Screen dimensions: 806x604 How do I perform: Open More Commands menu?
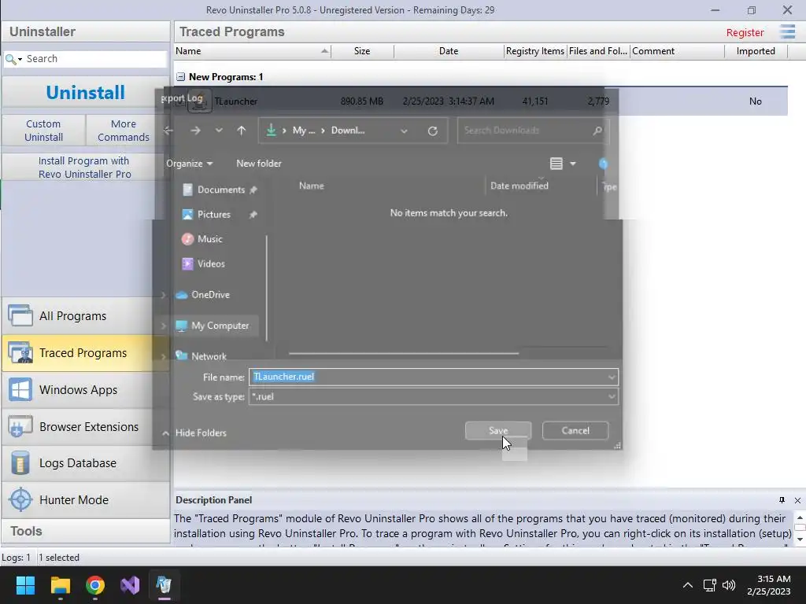click(123, 131)
